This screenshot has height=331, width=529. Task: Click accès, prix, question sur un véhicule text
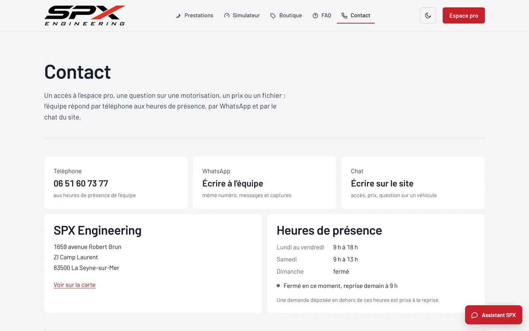point(394,195)
